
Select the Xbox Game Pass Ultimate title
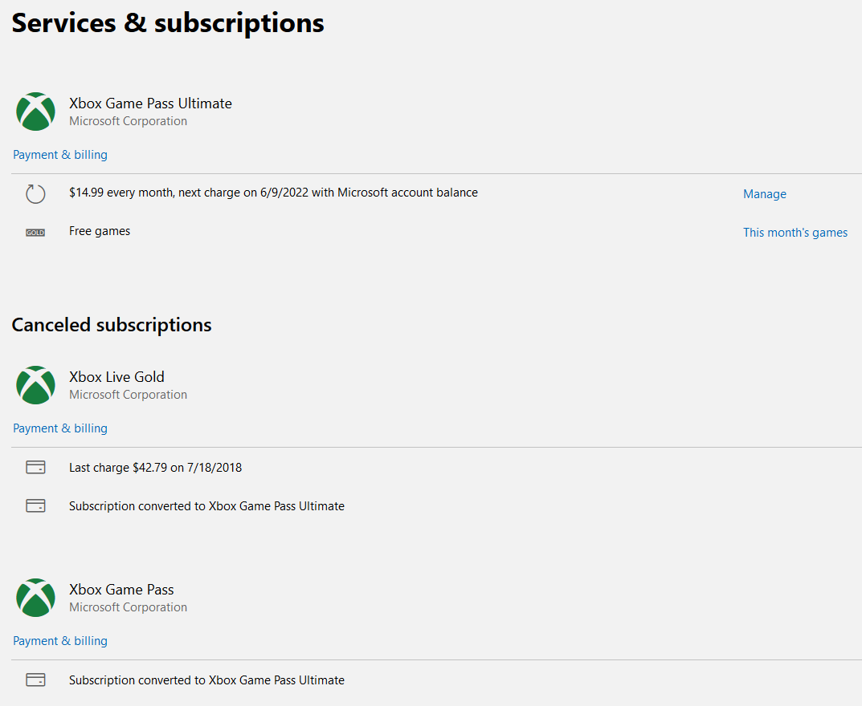tap(150, 103)
